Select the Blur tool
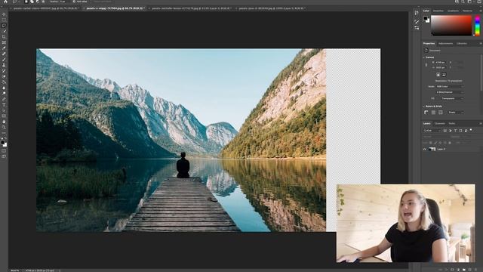The image size is (483, 272). point(4,88)
